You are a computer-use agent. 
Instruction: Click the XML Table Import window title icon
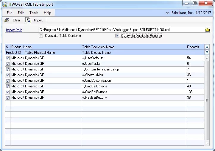[5, 4]
